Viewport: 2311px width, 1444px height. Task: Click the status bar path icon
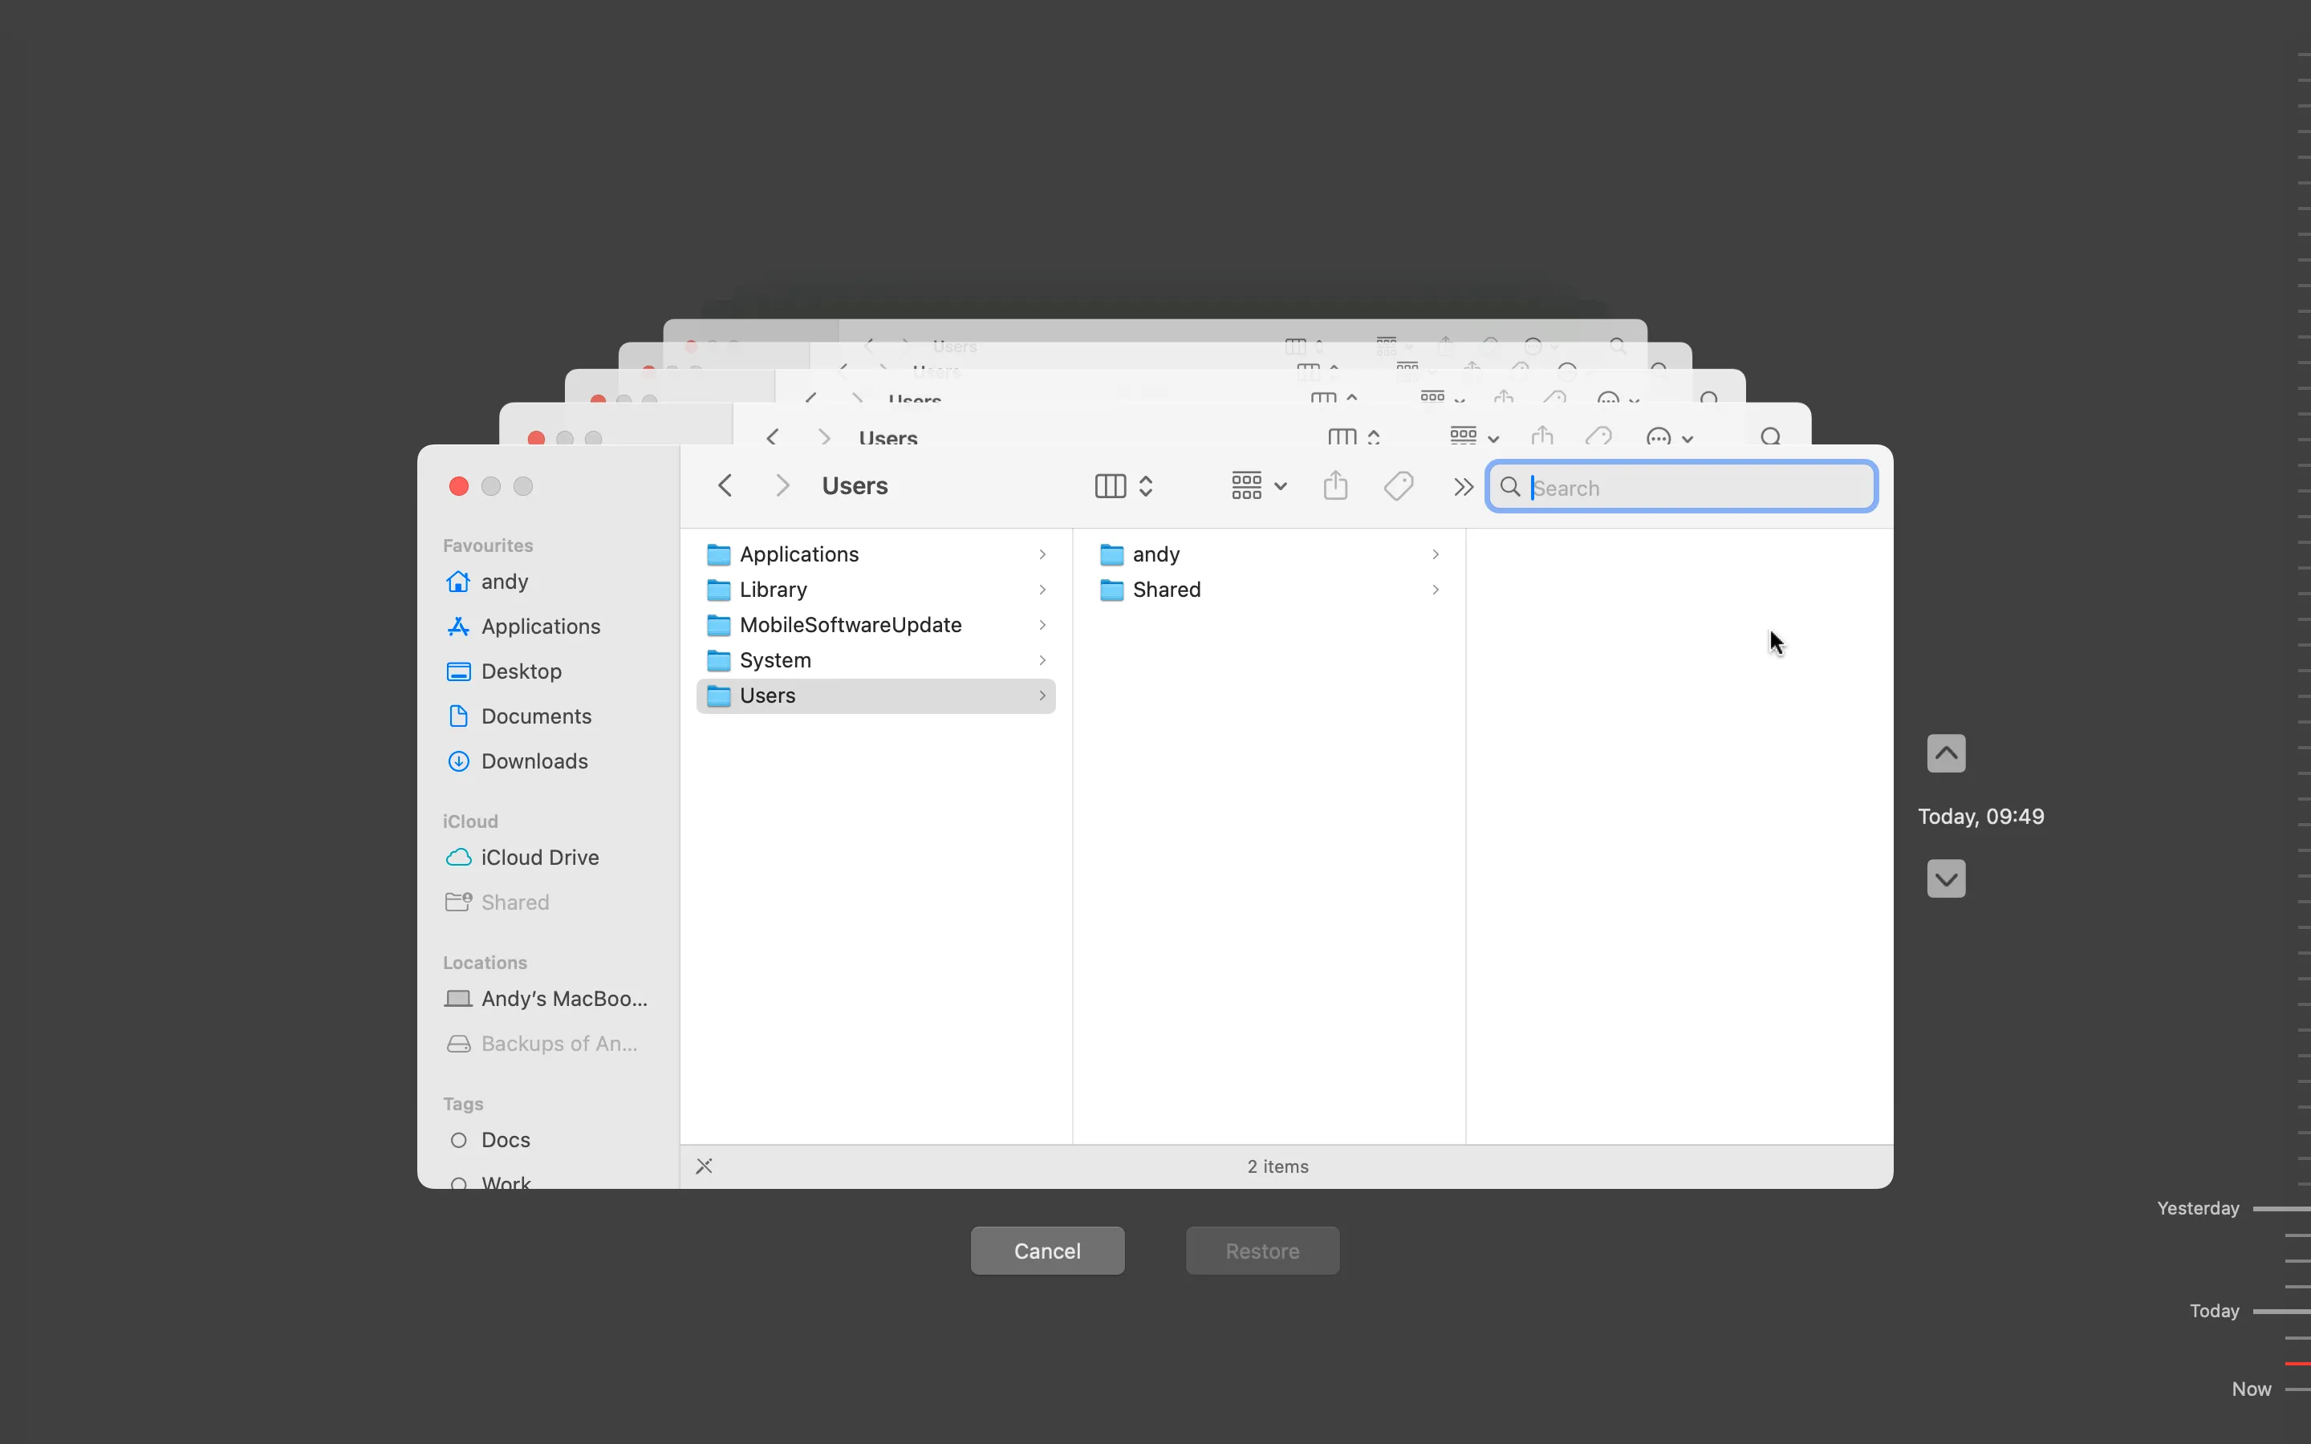(705, 1166)
